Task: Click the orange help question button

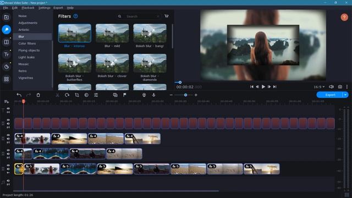Action: pos(344,17)
